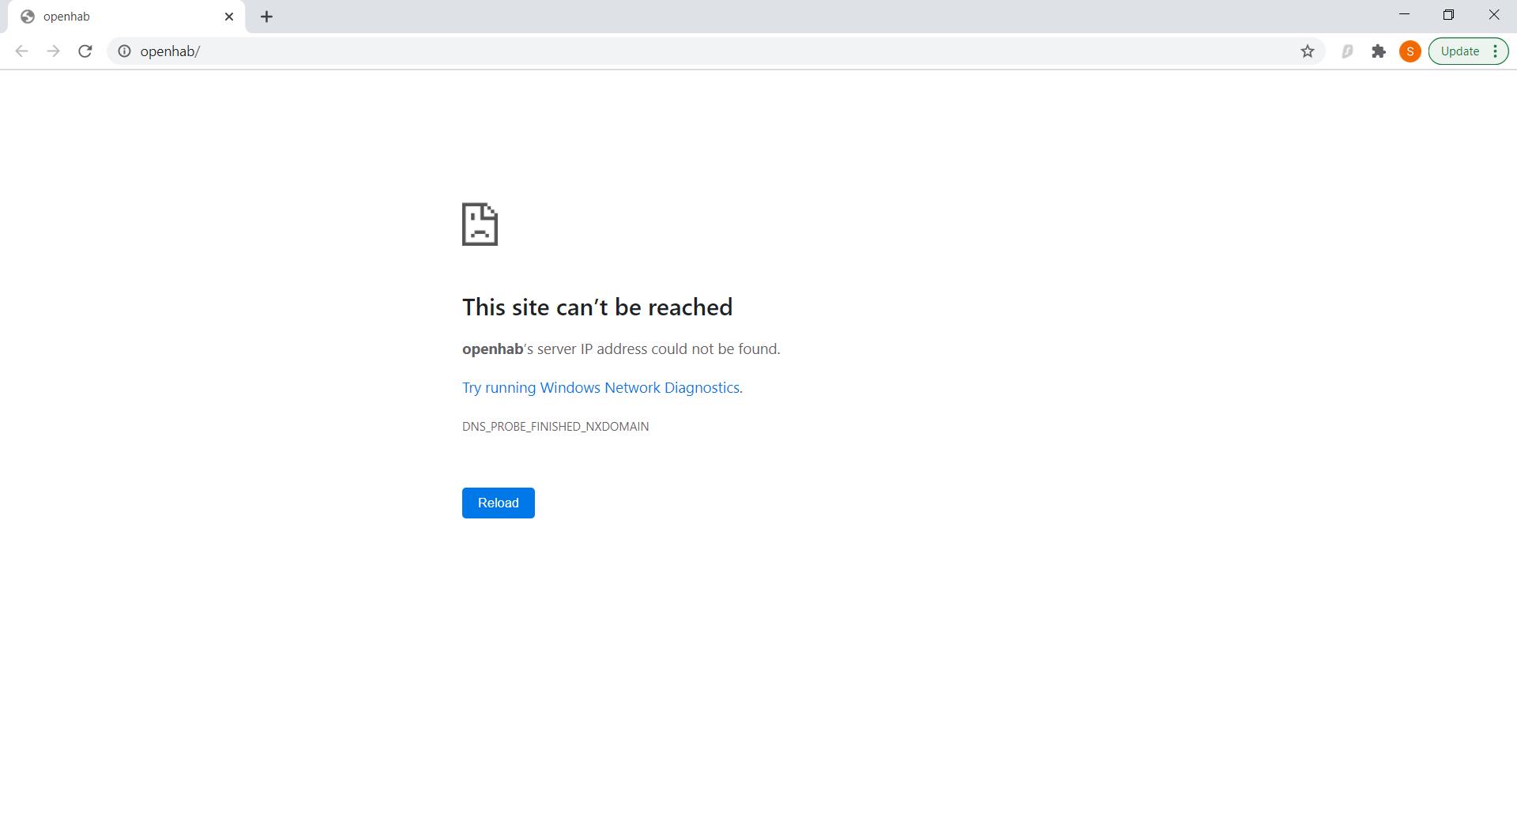The image size is (1517, 814).
Task: Restore down the Chrome window
Action: (1448, 15)
